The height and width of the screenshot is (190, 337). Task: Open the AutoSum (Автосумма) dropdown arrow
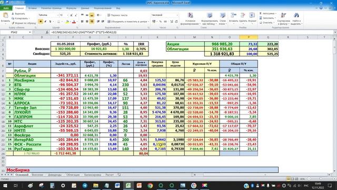(276, 14)
